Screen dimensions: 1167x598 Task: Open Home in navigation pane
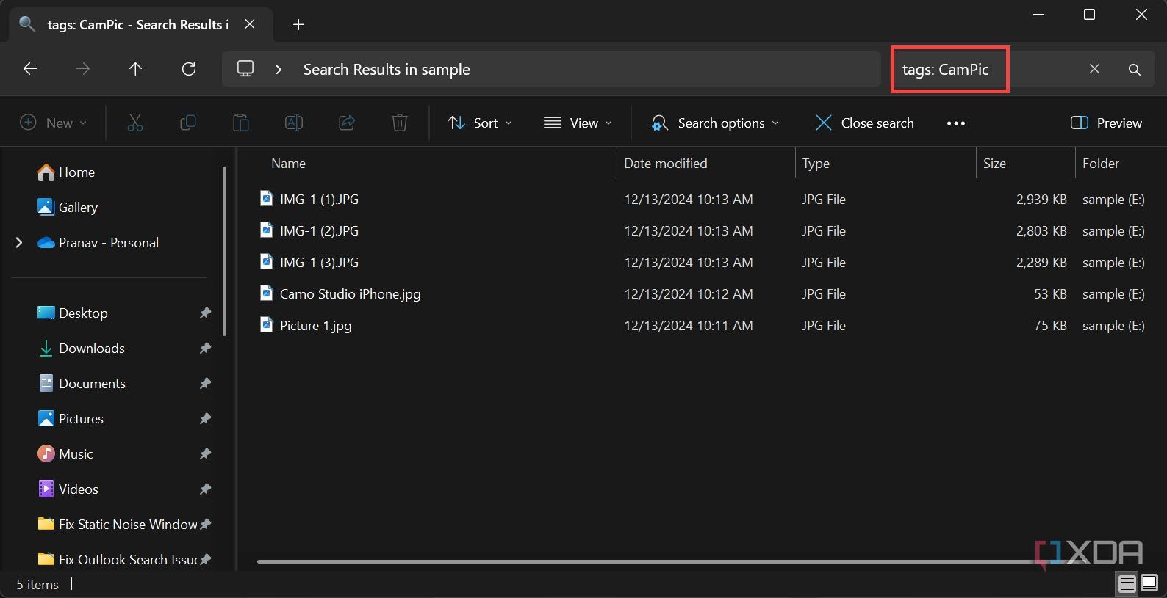[66, 172]
